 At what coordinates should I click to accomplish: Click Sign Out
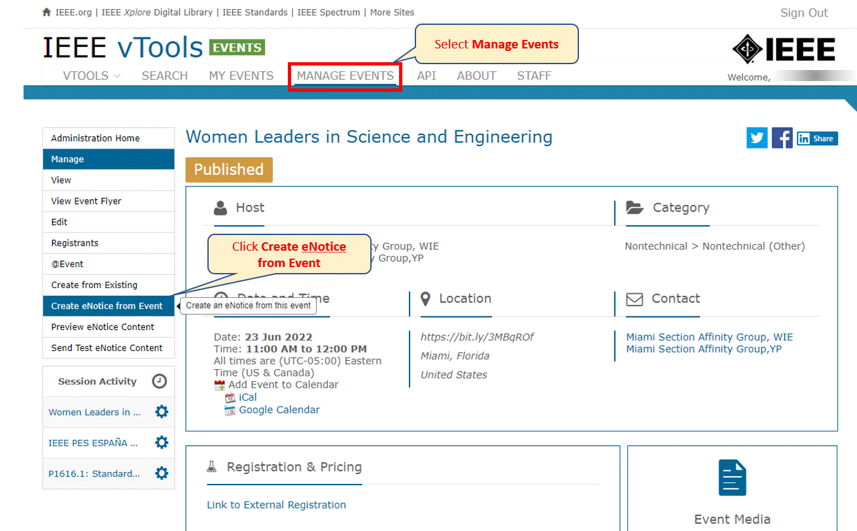(x=804, y=13)
